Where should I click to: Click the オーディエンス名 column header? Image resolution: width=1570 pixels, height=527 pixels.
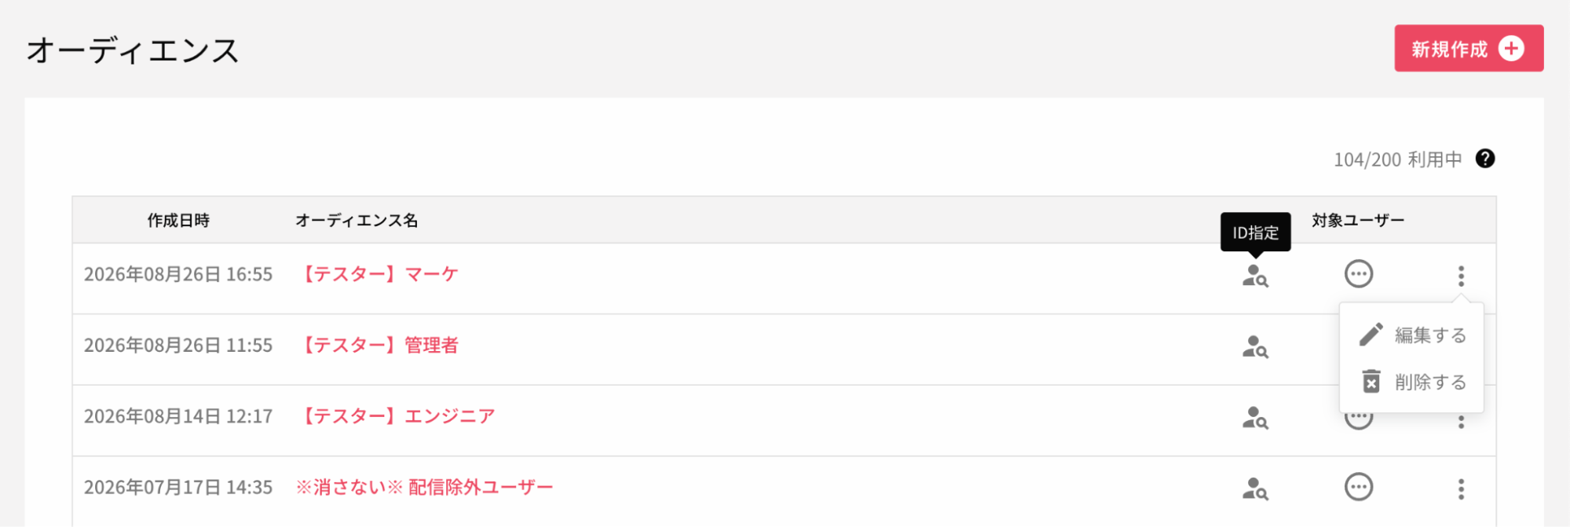356,221
